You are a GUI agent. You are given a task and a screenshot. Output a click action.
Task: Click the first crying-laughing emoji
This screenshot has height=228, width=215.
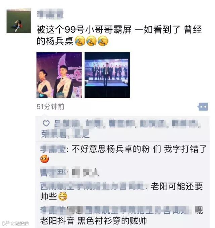(80, 41)
